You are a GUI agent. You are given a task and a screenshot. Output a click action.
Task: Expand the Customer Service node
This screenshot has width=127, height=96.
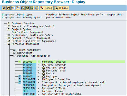(x=9, y=23)
